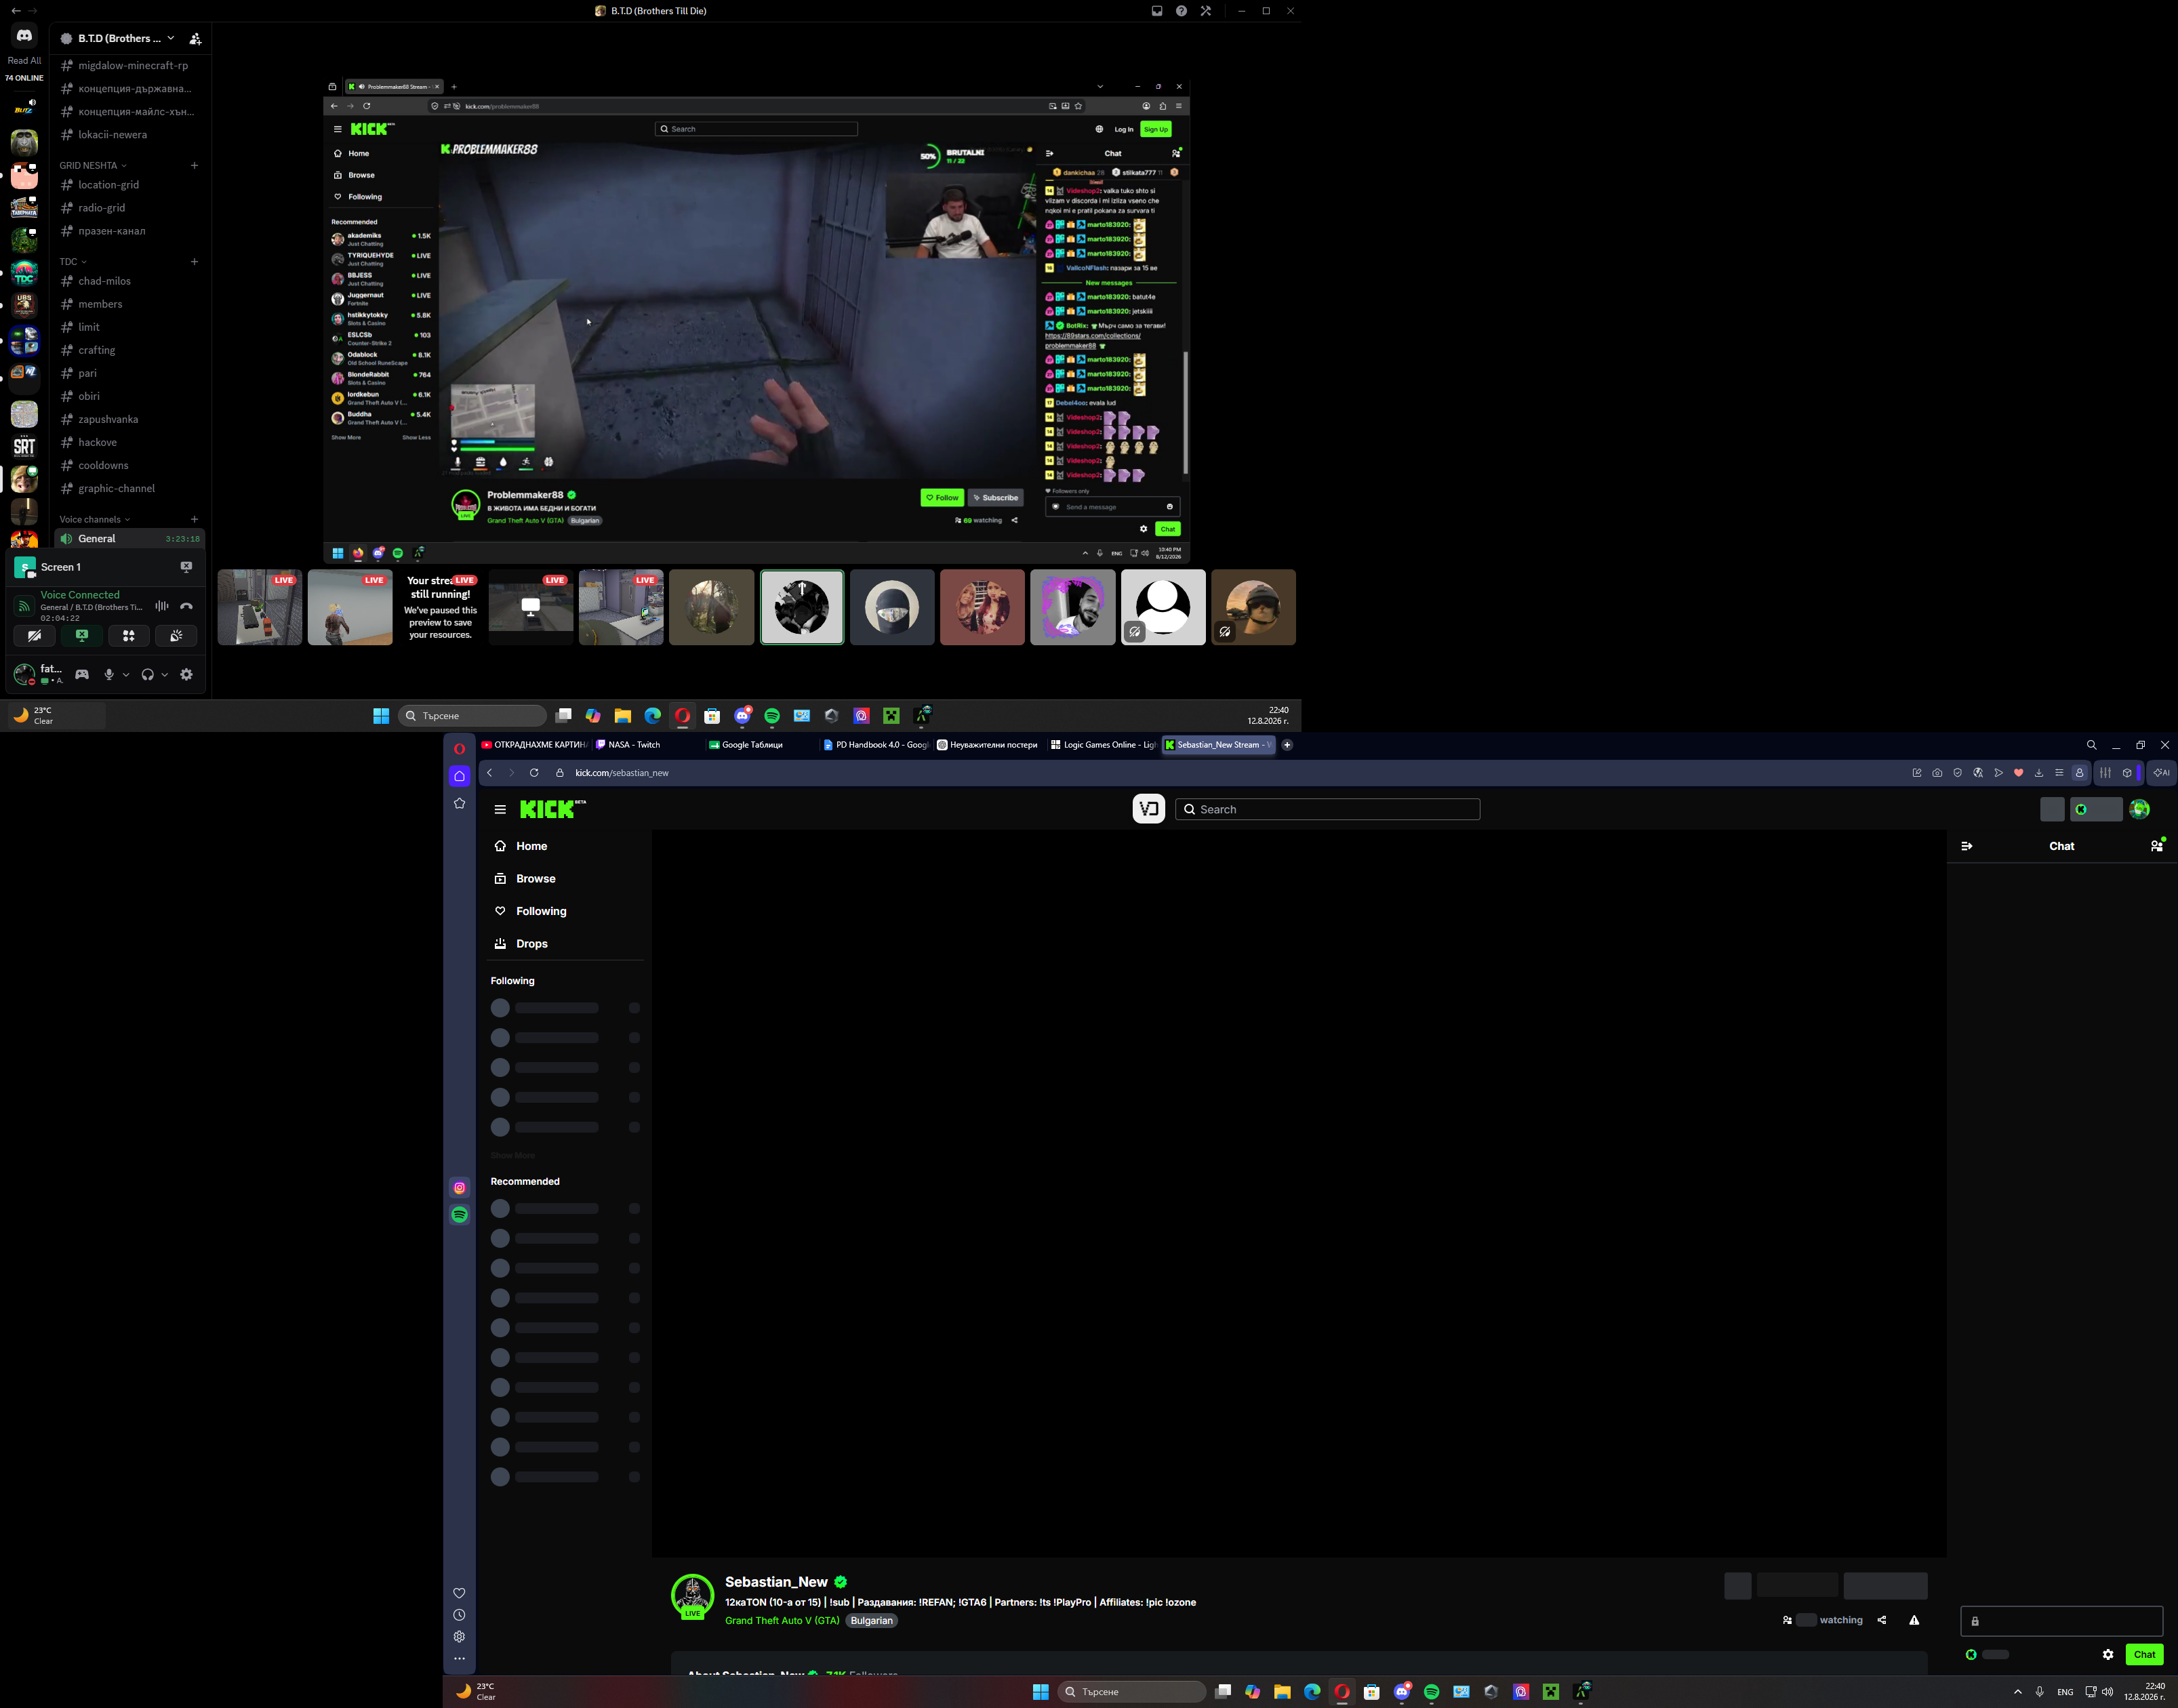
Task: Open Opera downloads icon
Action: coord(2039,773)
